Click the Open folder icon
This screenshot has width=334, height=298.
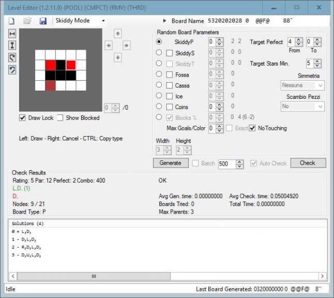click(27, 21)
